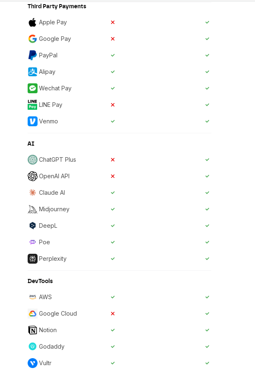Click the DeepL hexagon icon

(x=32, y=226)
